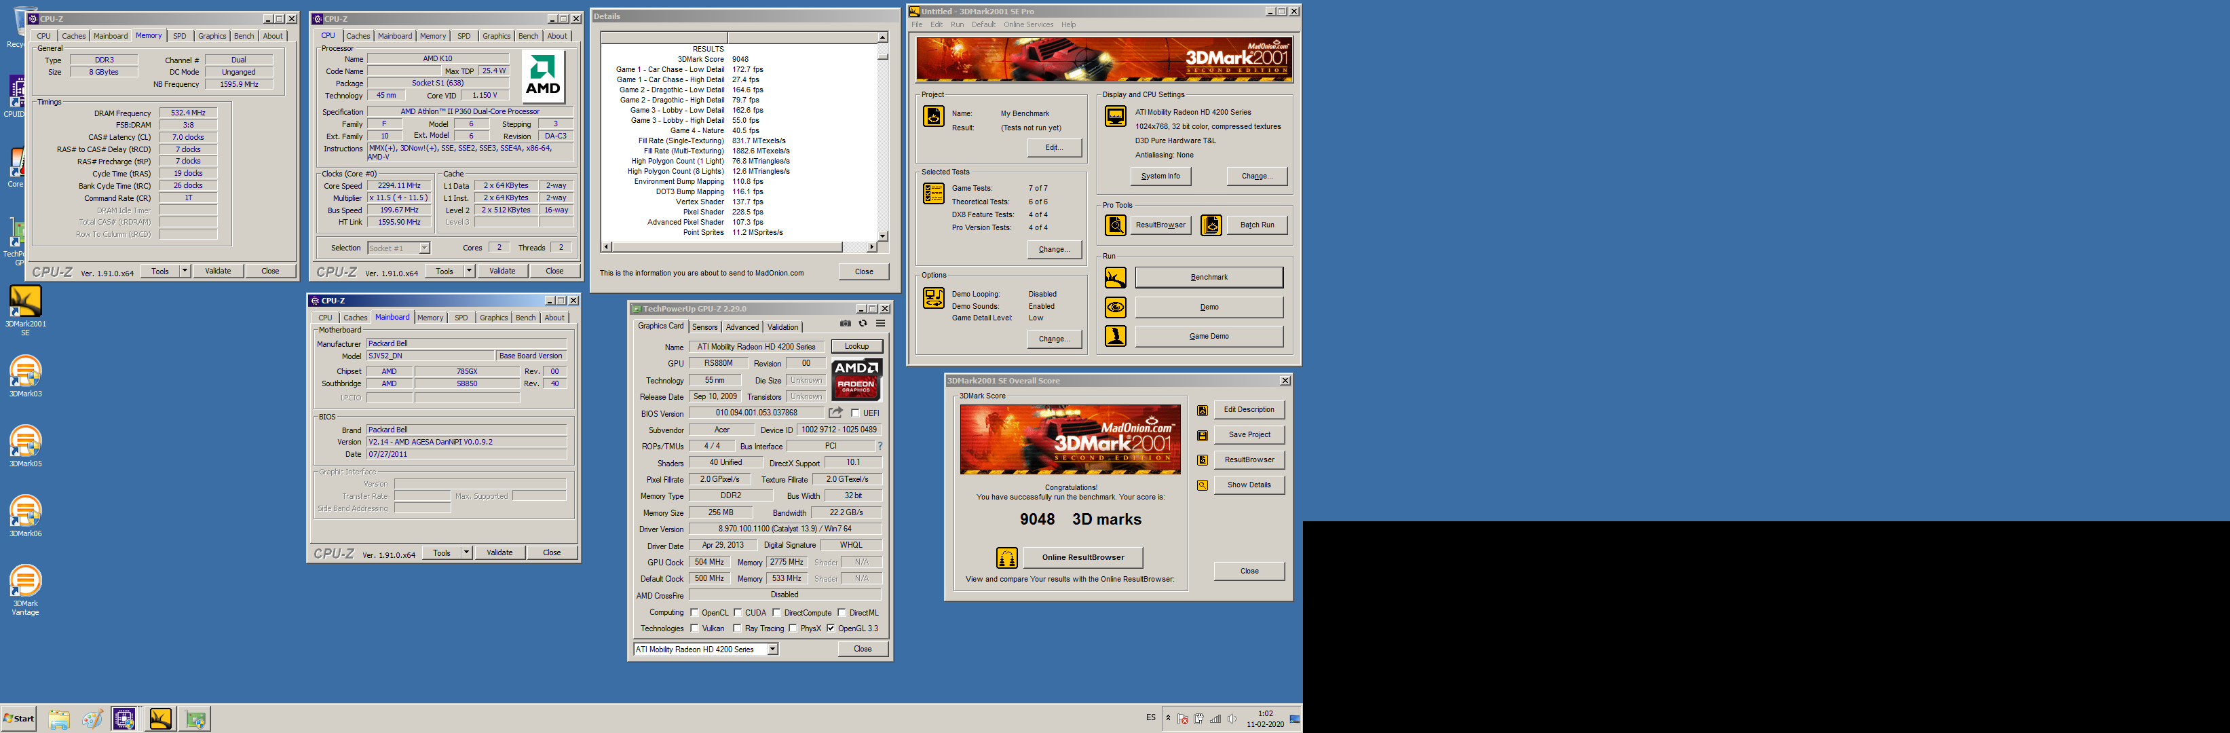This screenshot has height=733, width=2230.
Task: Click the Lookup button in GPU-Z
Action: [x=856, y=346]
